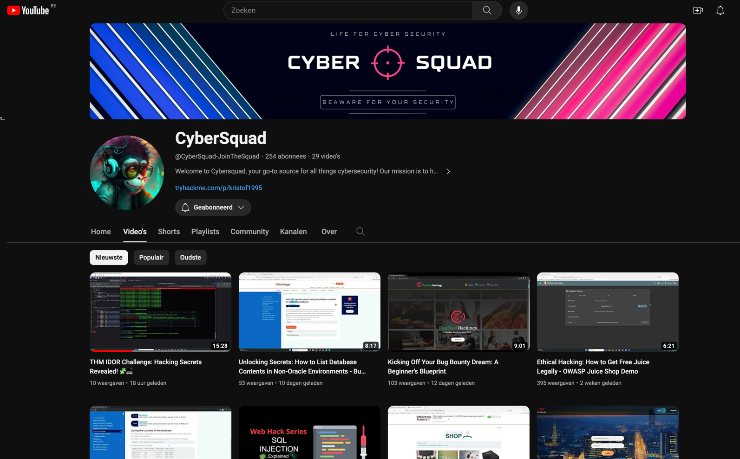Click the CyberSquad monkey avatar

127,173
